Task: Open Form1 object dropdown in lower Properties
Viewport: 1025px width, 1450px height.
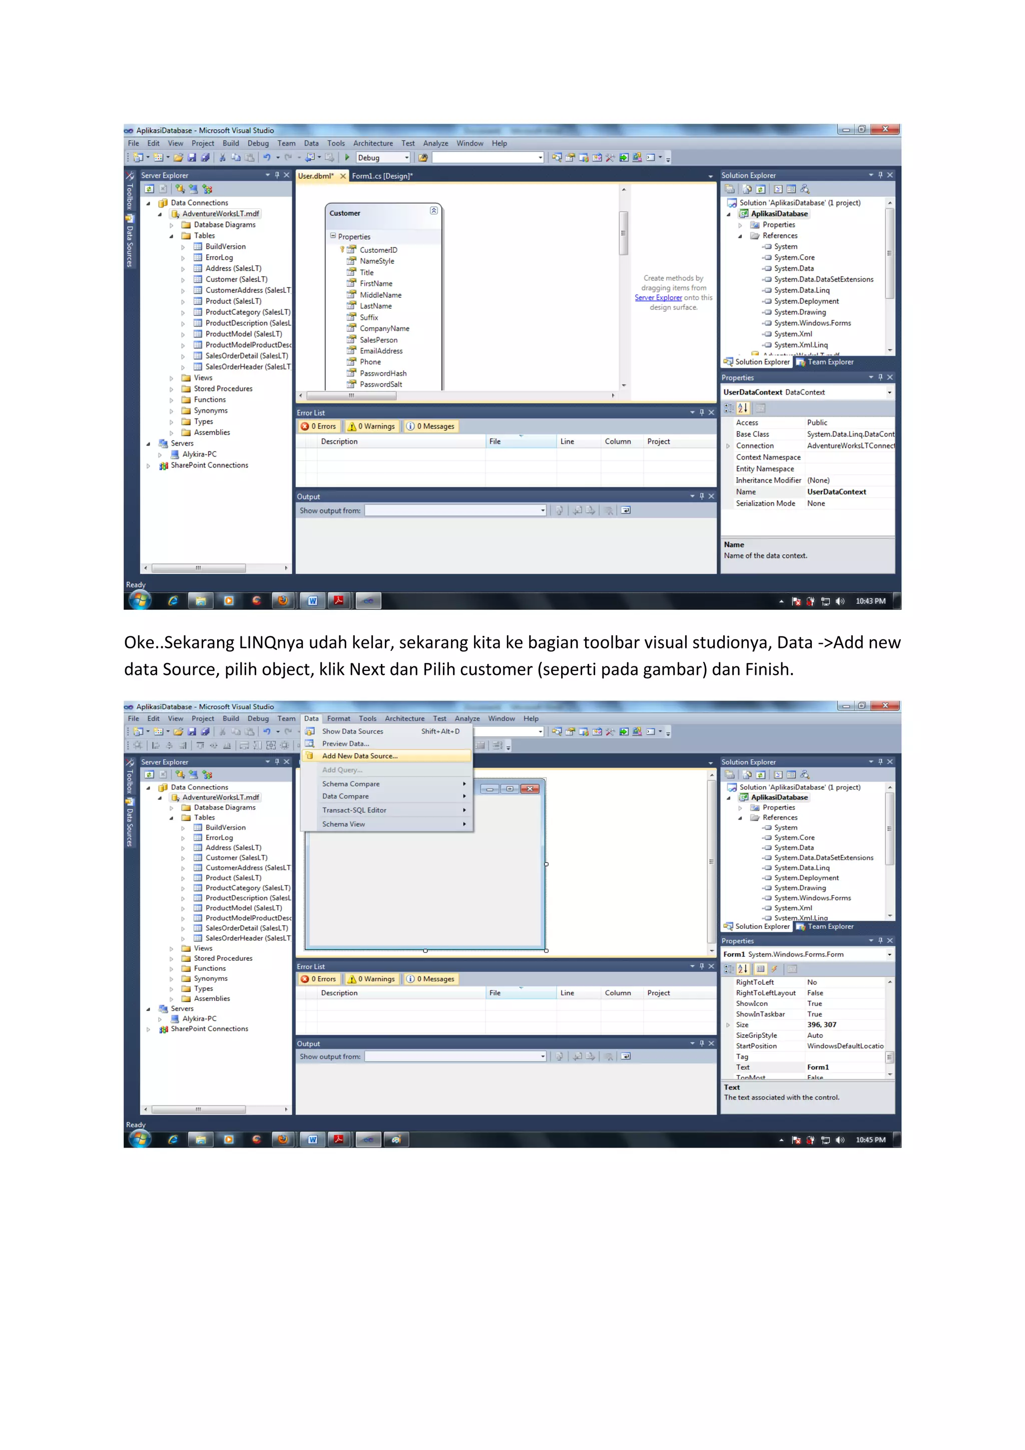Action: 889,954
